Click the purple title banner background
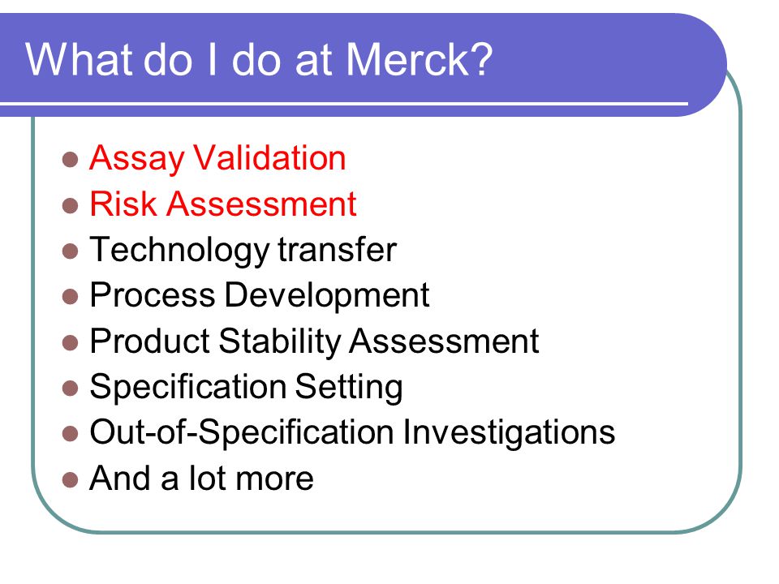The image size is (779, 584). [x=596, y=59]
